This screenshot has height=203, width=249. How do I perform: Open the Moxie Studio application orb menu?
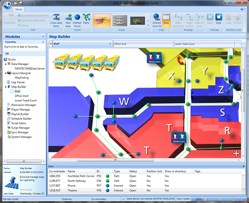pyautogui.click(x=8, y=5)
